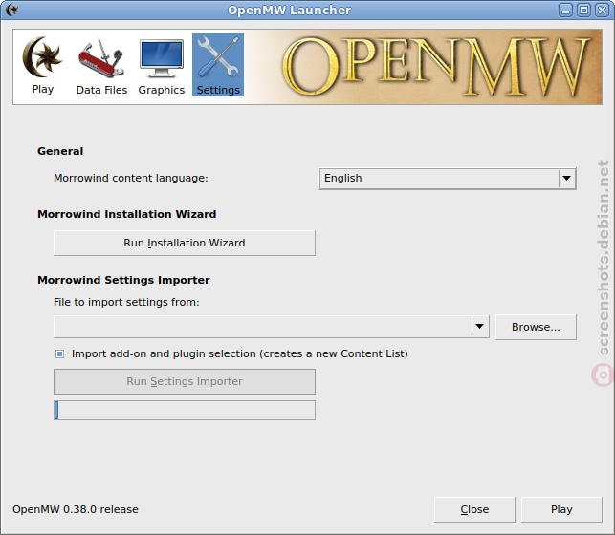Click Morrowind content language label

pyautogui.click(x=131, y=179)
